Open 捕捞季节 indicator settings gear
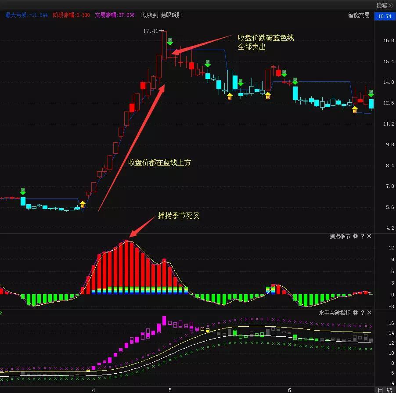This screenshot has width=396, height=393. (x=355, y=236)
